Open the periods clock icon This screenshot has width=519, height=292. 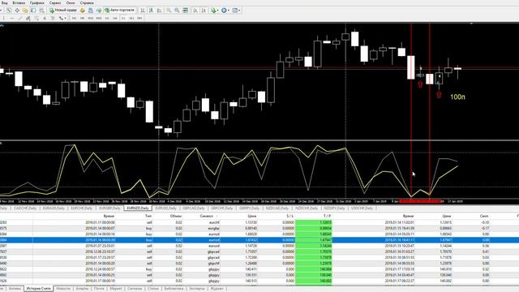click(x=224, y=11)
